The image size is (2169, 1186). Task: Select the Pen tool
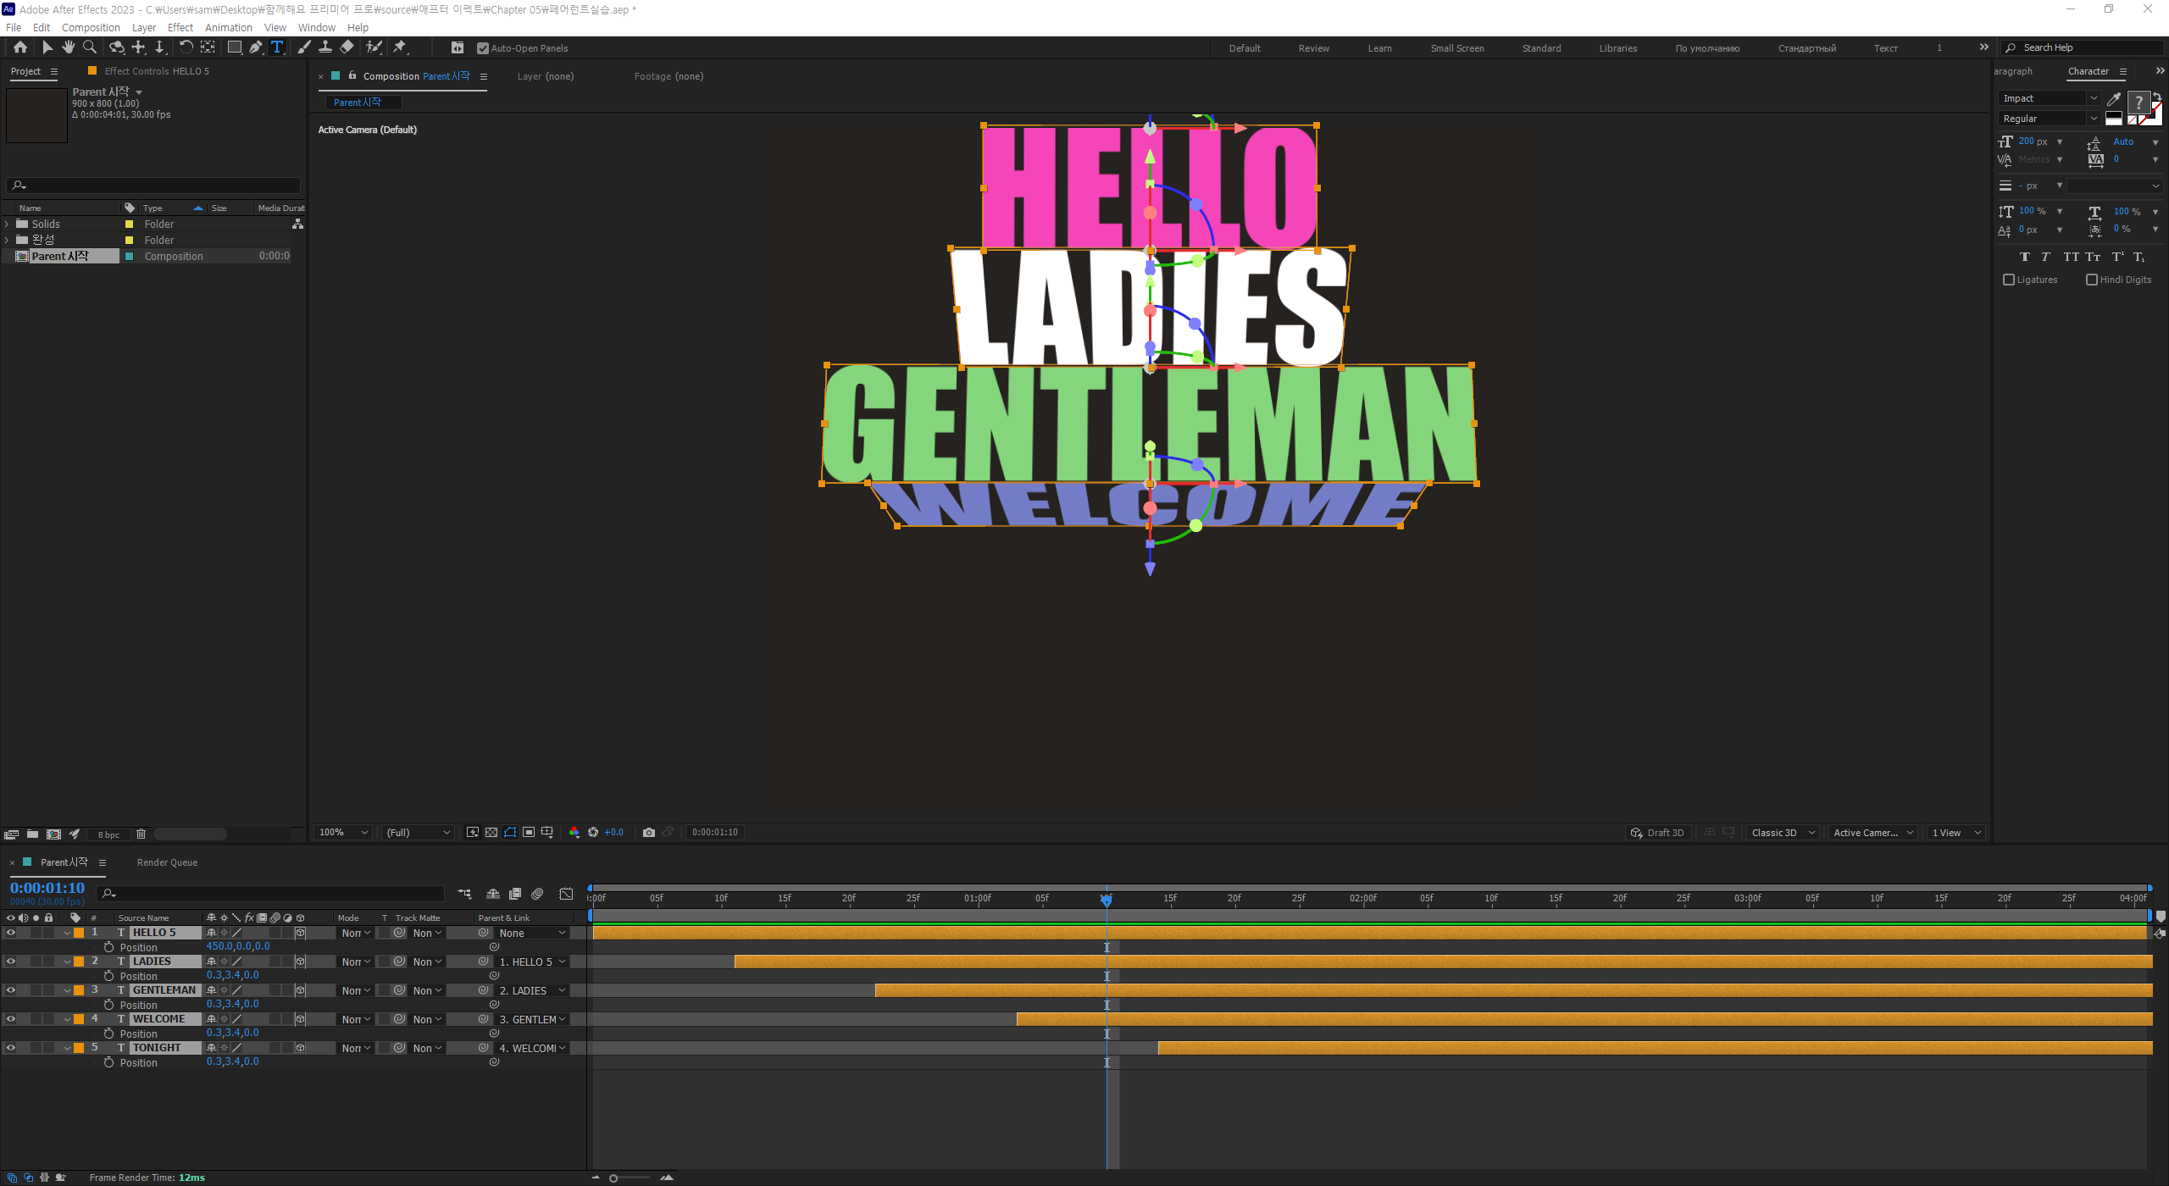[x=255, y=47]
